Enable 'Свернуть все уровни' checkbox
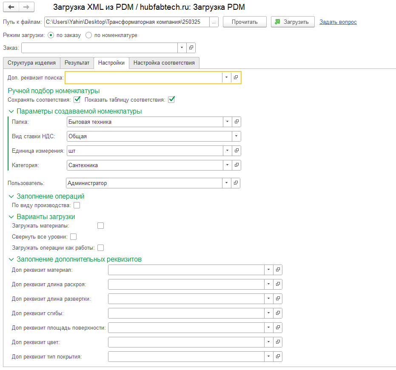Screen dimensions: 396x370 click(74, 237)
